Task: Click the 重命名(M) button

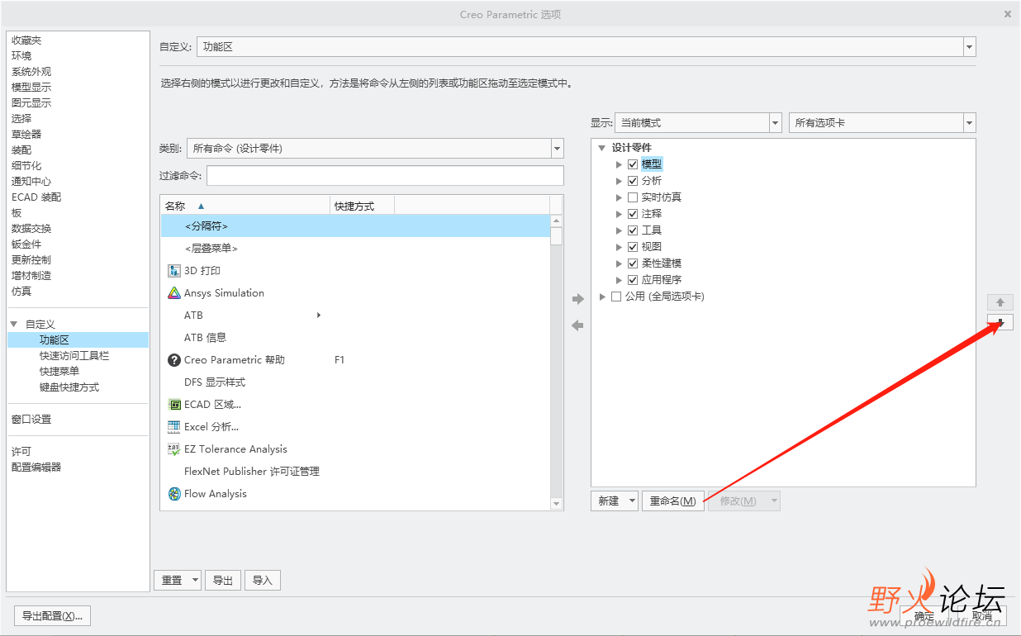Action: coord(673,501)
